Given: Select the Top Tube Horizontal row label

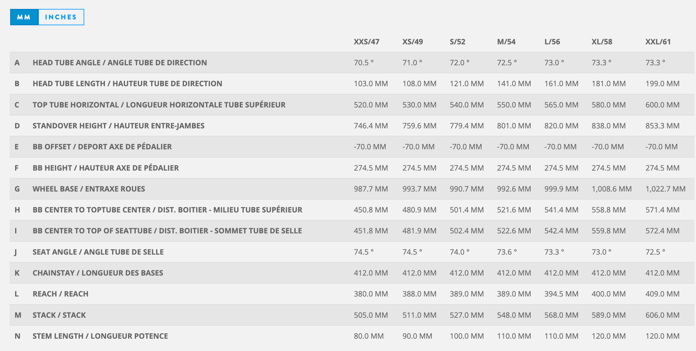Looking at the screenshot, I should pyautogui.click(x=159, y=105).
